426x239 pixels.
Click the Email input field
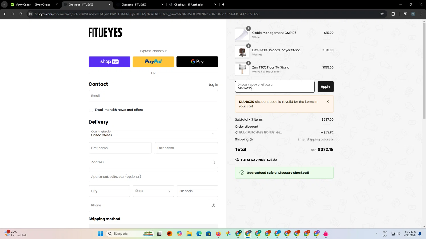pyautogui.click(x=153, y=96)
